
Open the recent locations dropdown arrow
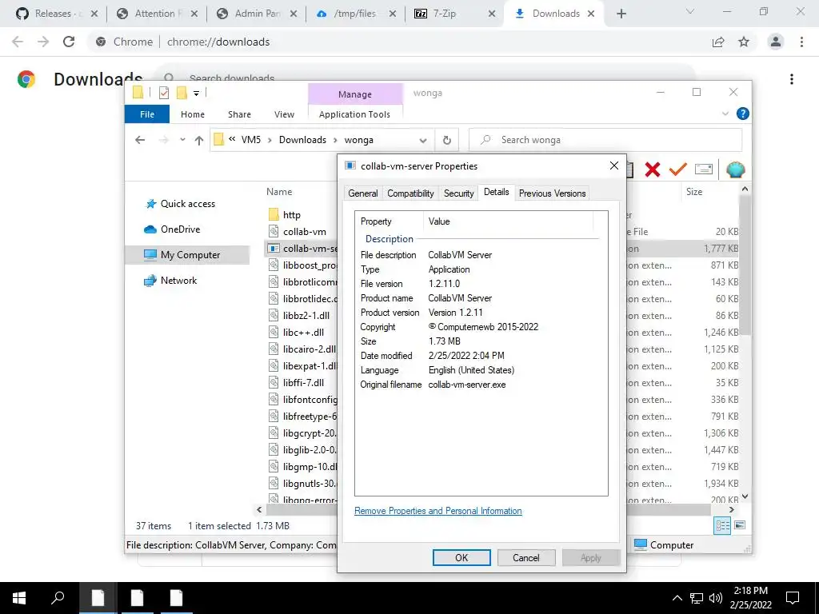pos(182,140)
